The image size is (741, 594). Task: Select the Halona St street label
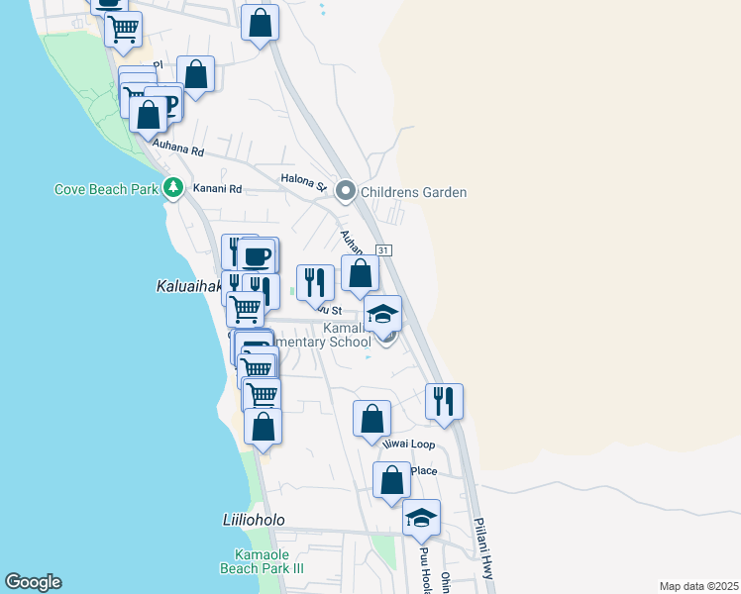[303, 182]
